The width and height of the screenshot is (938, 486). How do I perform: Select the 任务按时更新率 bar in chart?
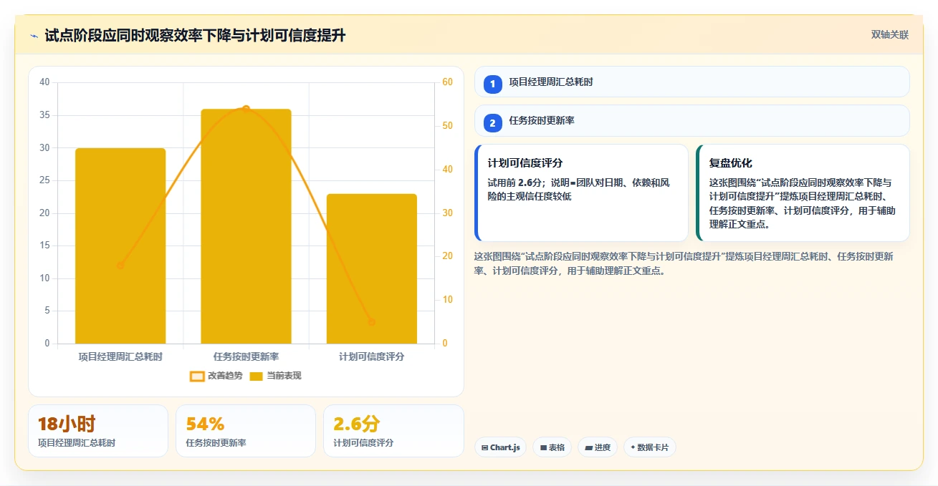(x=246, y=226)
